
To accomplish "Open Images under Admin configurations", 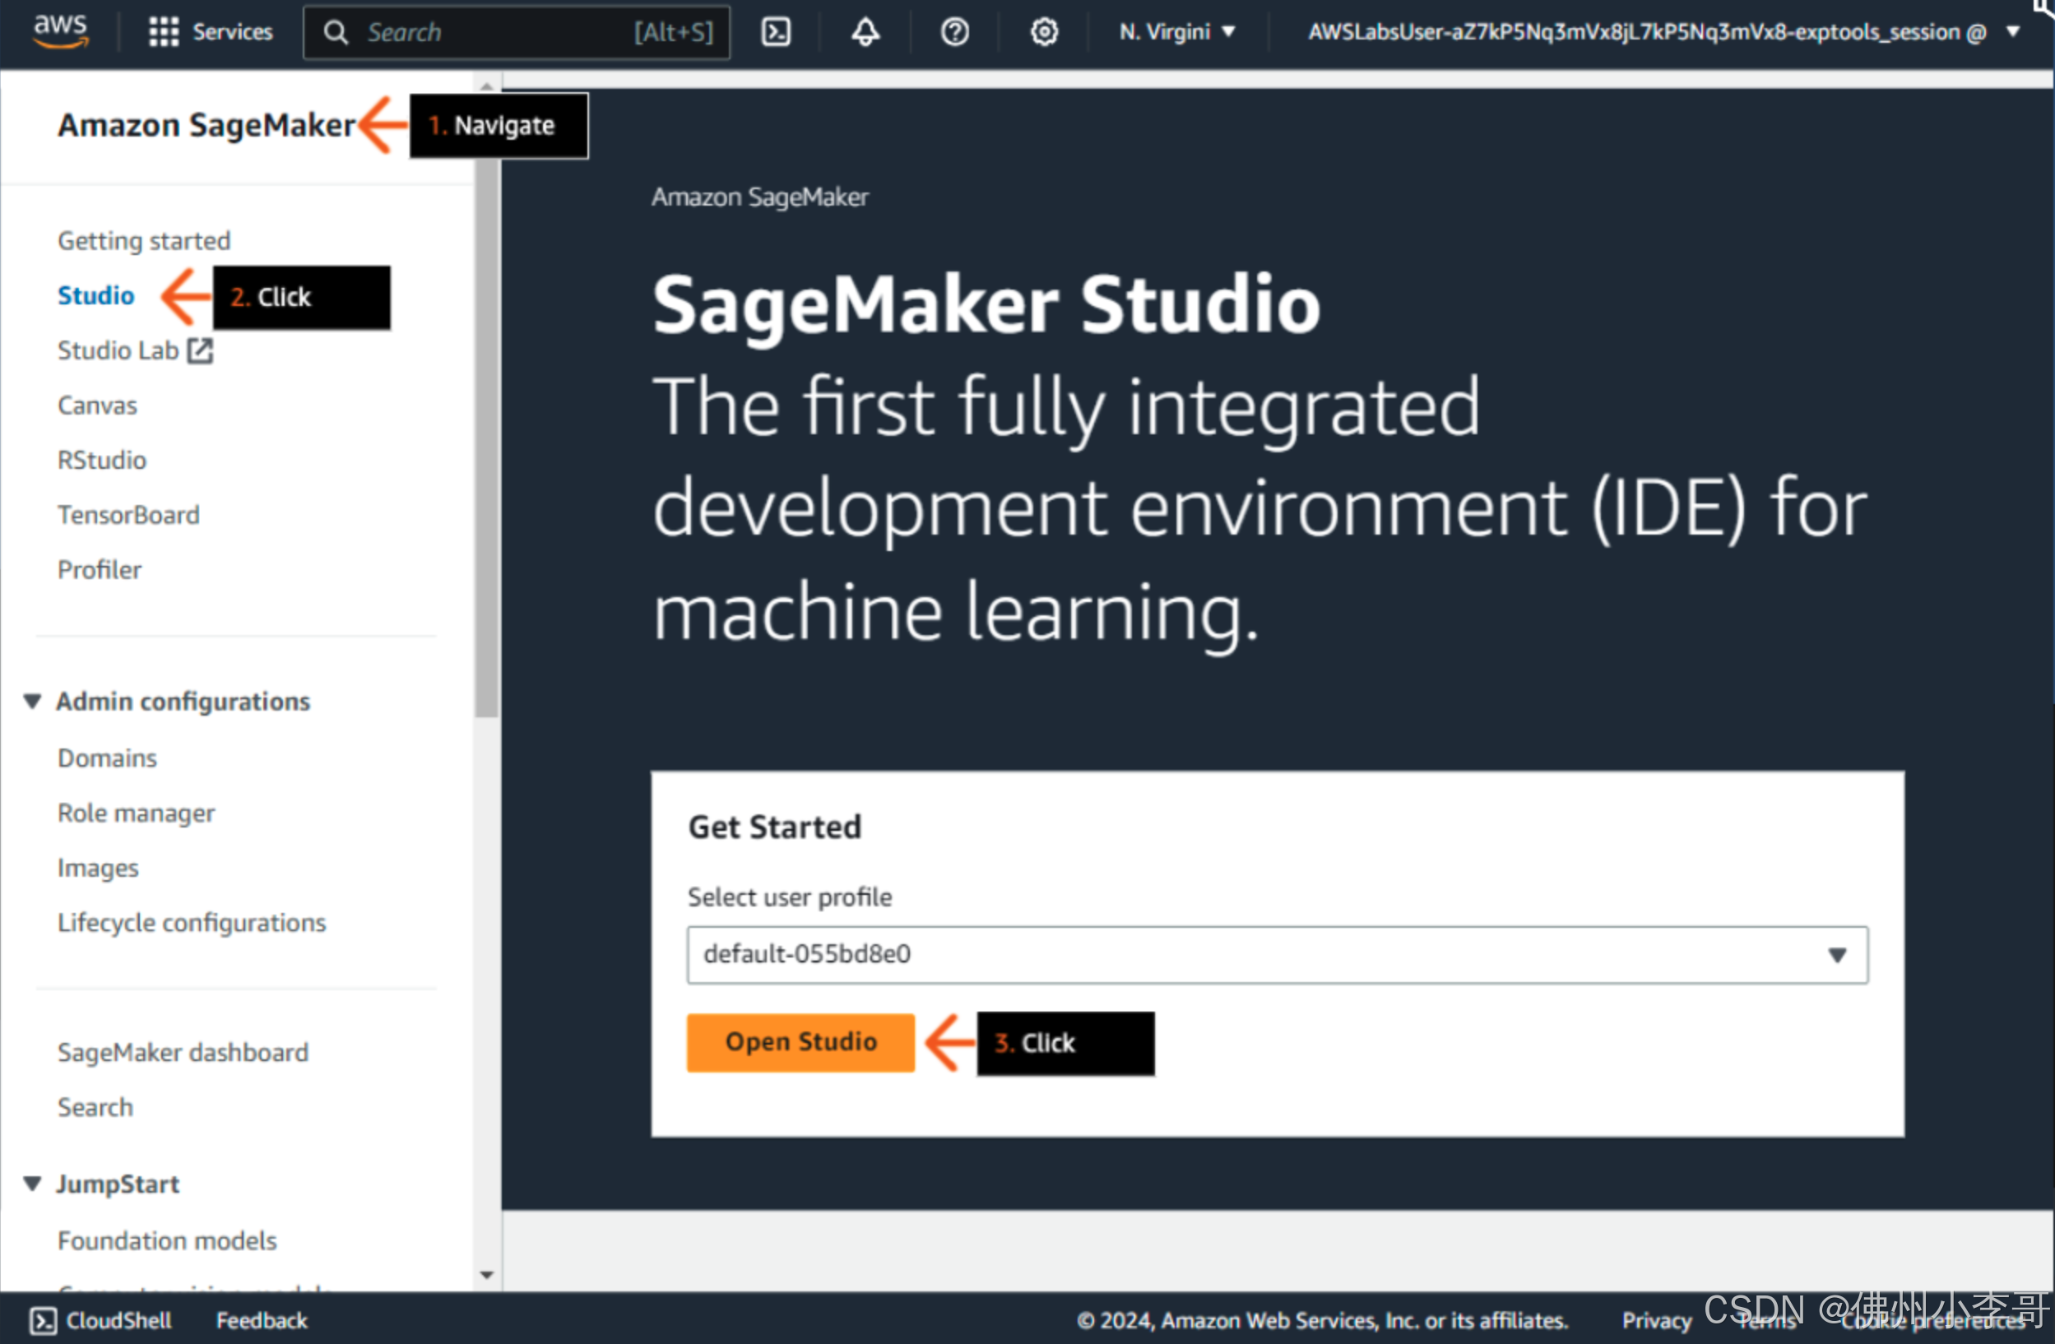I will pyautogui.click(x=98, y=868).
